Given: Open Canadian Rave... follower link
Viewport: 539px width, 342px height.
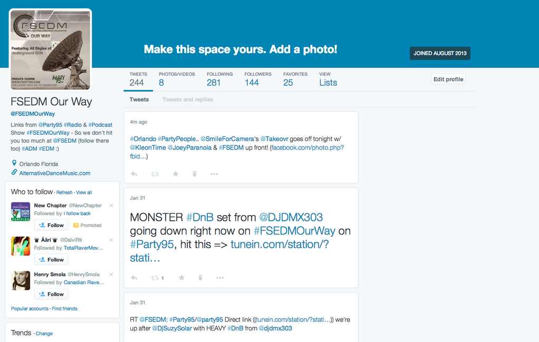Looking at the screenshot, I should click(83, 282).
